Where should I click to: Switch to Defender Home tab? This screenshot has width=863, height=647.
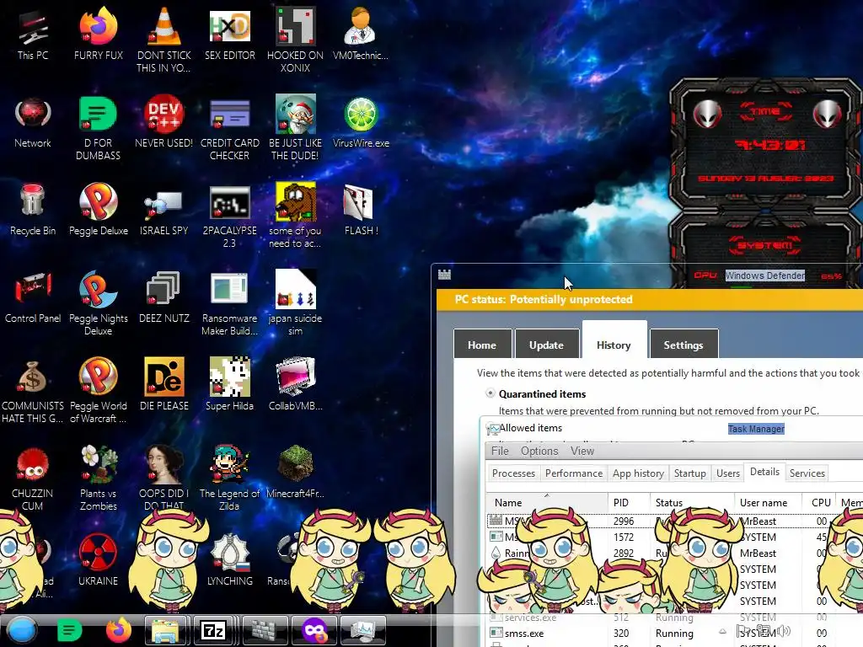pos(482,345)
